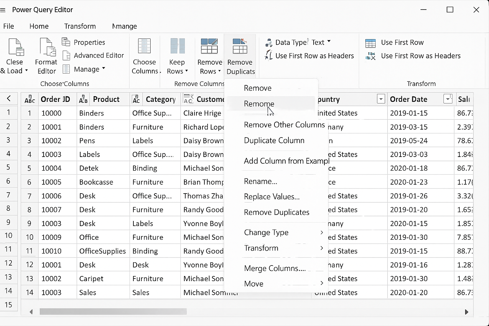Click the Close & Load icon
489x326 pixels.
pos(16,47)
